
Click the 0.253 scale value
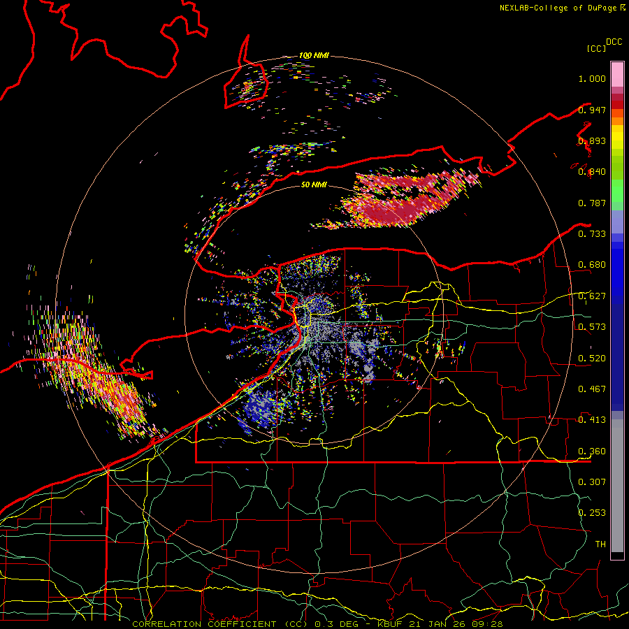(x=592, y=513)
